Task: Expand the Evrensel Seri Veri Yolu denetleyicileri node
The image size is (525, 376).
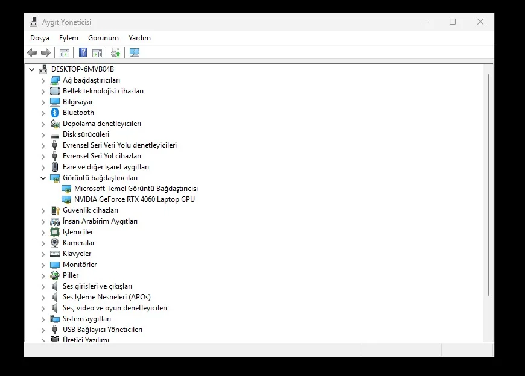Action: tap(43, 146)
